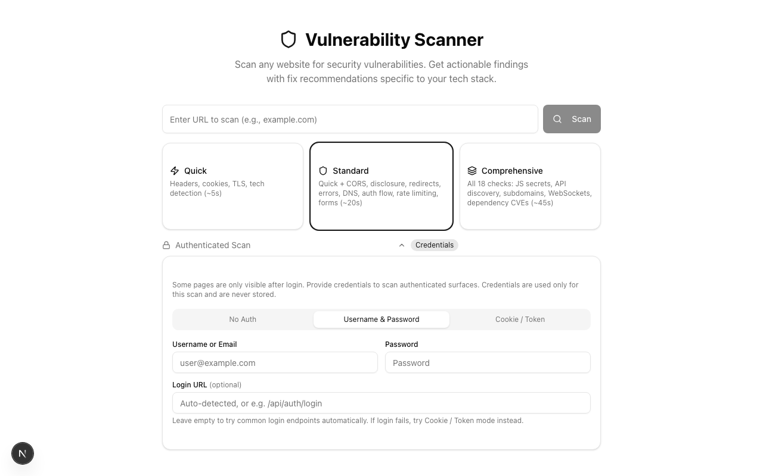
Task: Select the Comprehensive scan mode
Action: point(530,186)
